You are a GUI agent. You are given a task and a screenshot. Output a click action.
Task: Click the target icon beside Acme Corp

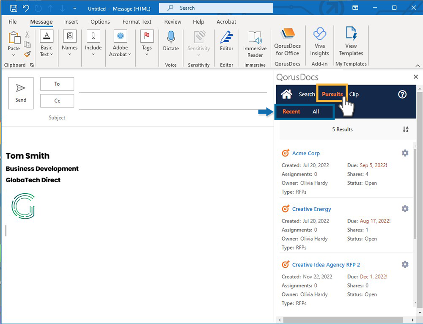(x=286, y=153)
